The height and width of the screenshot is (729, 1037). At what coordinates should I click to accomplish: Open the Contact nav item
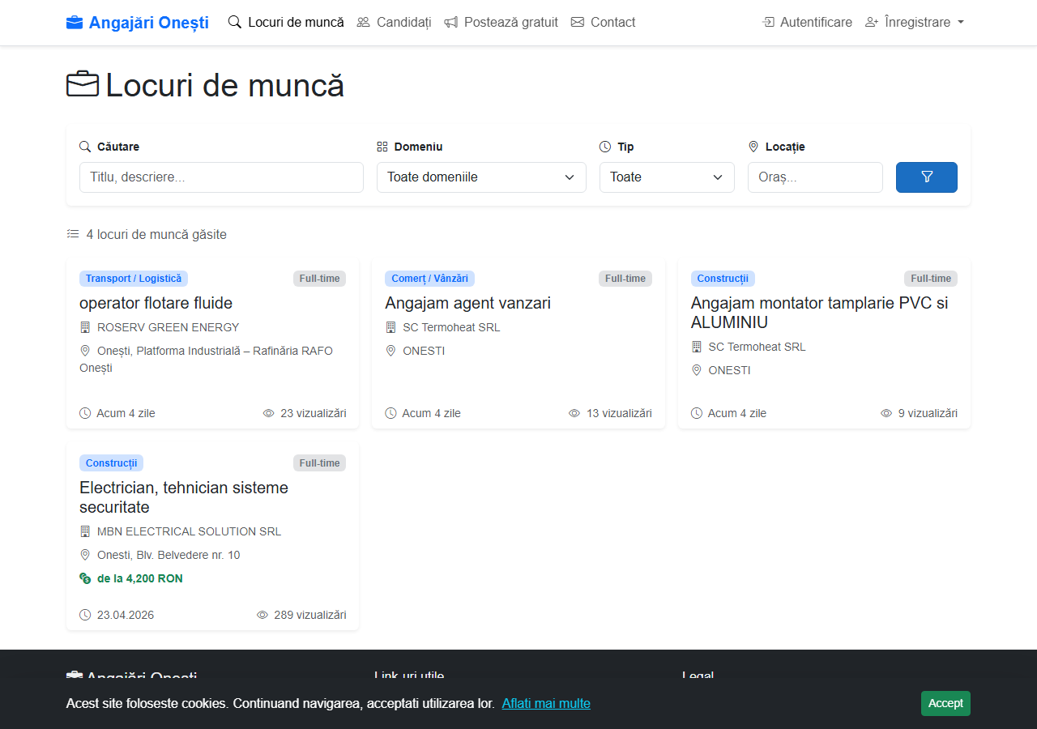tap(604, 22)
